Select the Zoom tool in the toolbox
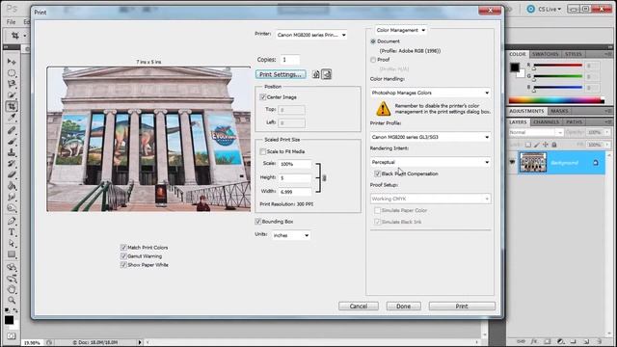 tap(12, 300)
